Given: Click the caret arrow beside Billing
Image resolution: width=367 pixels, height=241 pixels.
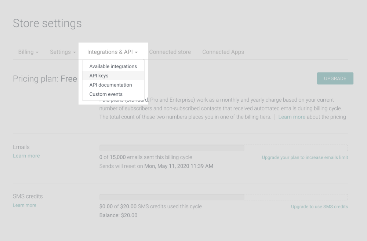Looking at the screenshot, I should click(37, 52).
